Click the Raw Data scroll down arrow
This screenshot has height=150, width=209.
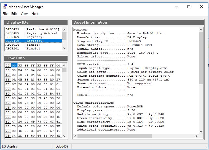tap(64, 136)
